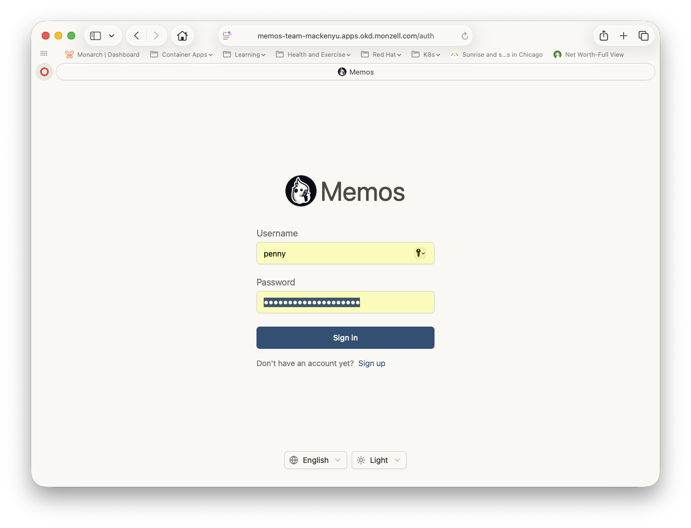
Task: Open the home page icon
Action: (x=182, y=36)
